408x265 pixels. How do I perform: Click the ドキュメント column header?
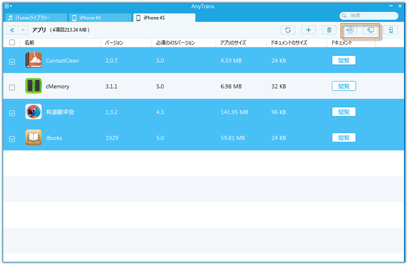click(x=351, y=43)
